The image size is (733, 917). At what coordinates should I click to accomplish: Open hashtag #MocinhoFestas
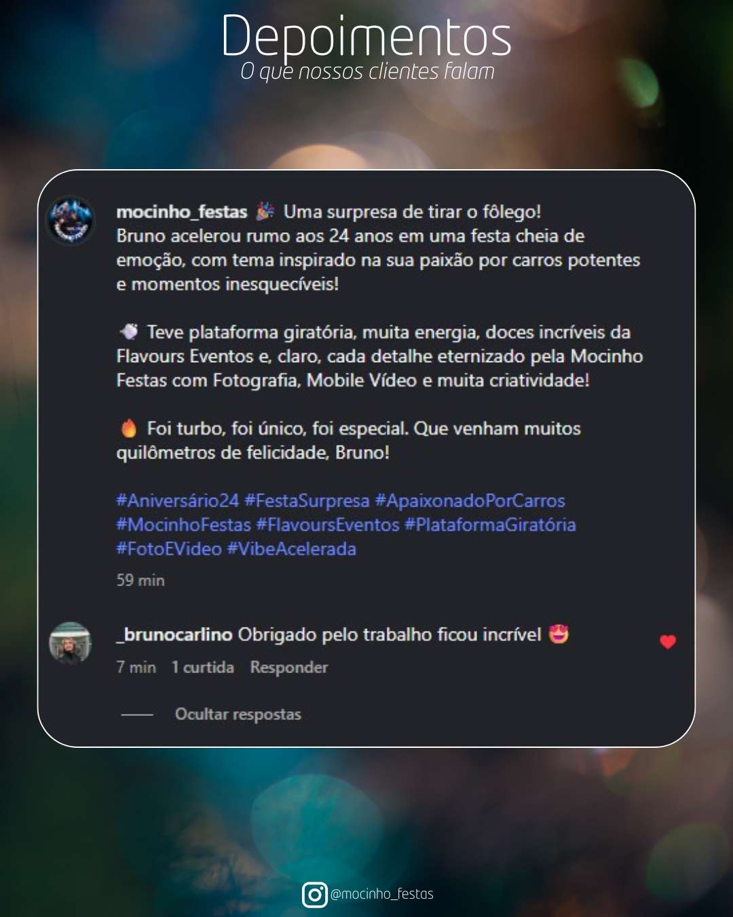(184, 524)
